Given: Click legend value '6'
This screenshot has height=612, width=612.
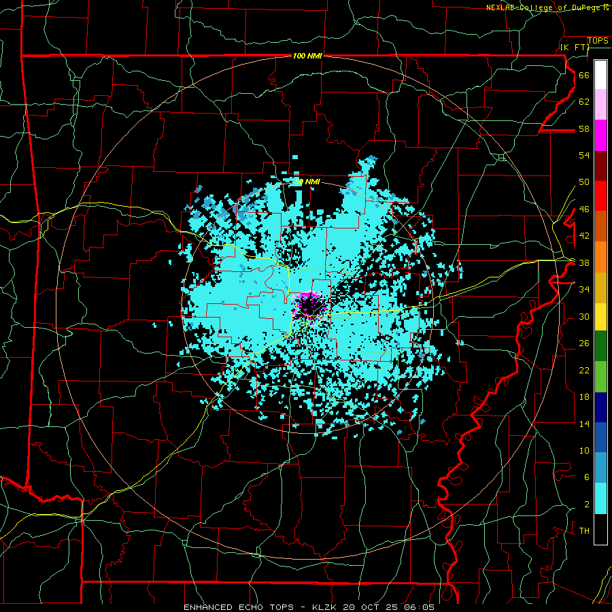Looking at the screenshot, I should click(x=586, y=477).
